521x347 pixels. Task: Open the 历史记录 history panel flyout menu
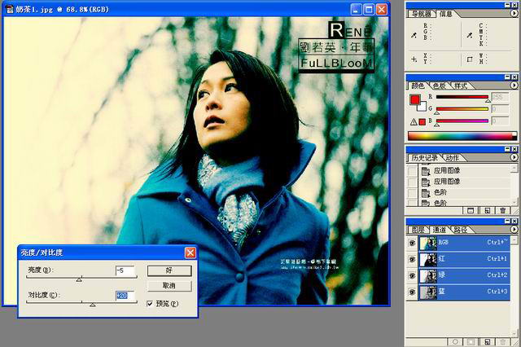point(513,157)
